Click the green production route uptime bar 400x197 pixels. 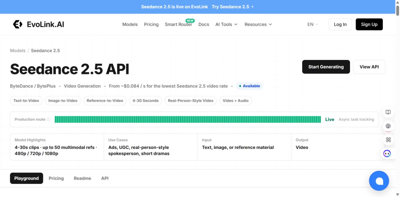point(188,119)
